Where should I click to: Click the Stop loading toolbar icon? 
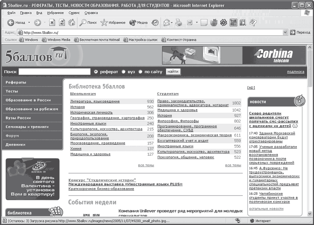click(52, 23)
